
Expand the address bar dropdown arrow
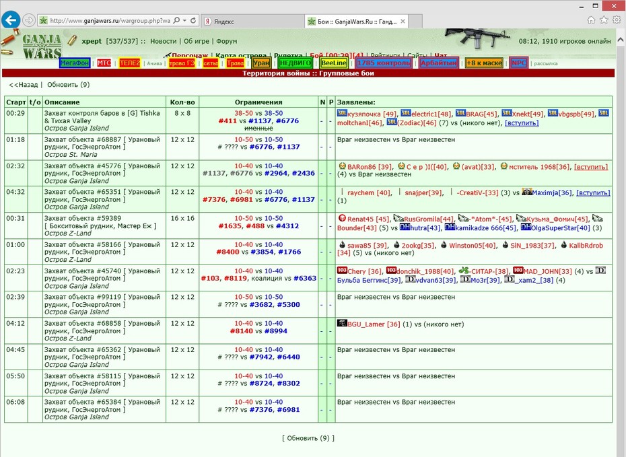pyautogui.click(x=185, y=20)
